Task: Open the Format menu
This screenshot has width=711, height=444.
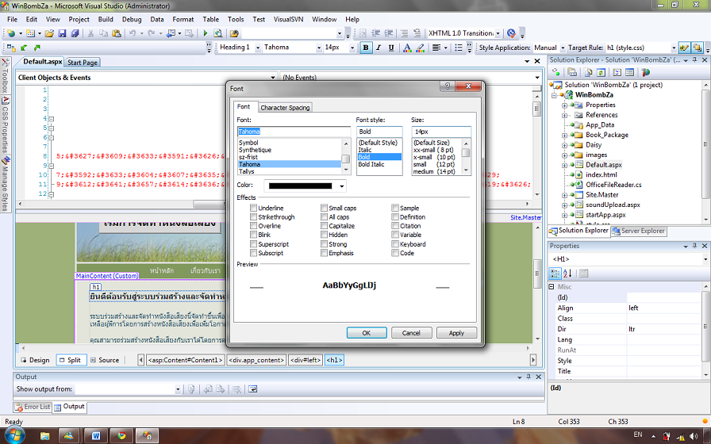Action: [x=183, y=20]
